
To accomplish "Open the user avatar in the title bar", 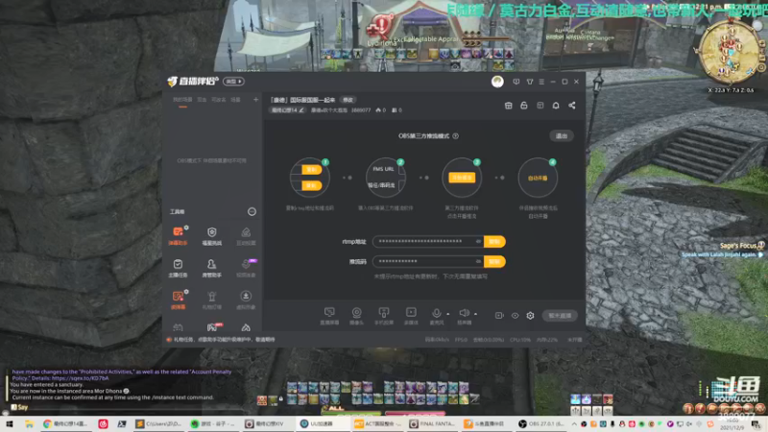I will 497,82.
